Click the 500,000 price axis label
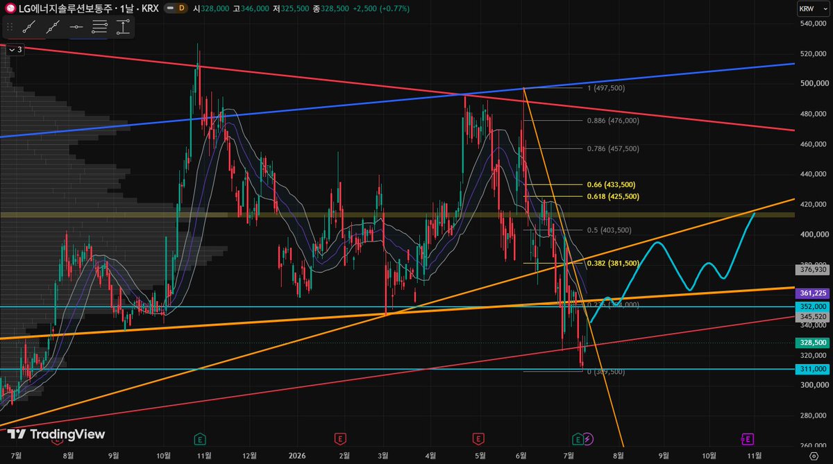833x464 pixels. [x=815, y=84]
